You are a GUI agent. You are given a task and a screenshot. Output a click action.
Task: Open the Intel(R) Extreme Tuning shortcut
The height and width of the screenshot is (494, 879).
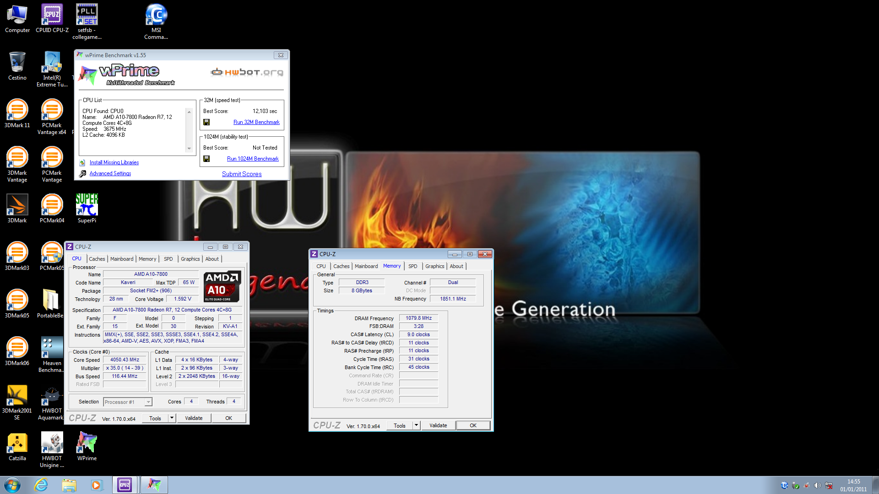[52, 69]
